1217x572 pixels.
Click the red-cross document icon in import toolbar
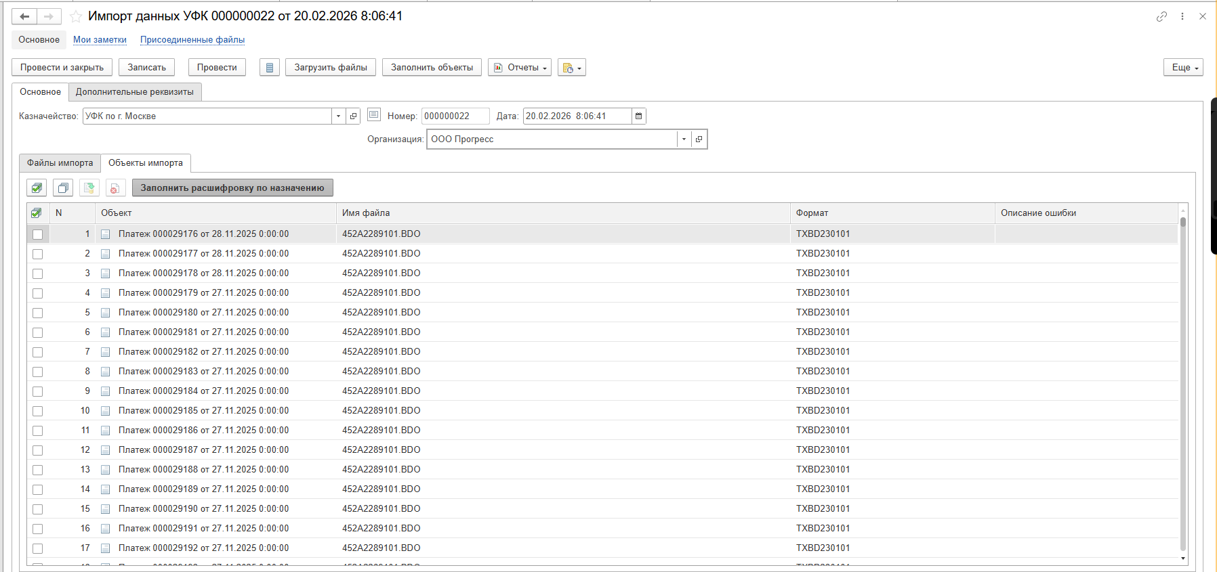115,188
